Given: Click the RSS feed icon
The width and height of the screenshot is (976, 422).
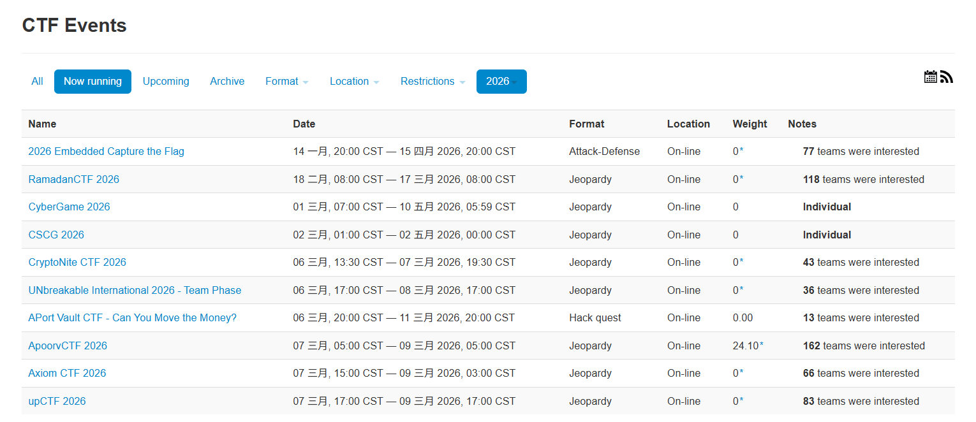Looking at the screenshot, I should [947, 77].
